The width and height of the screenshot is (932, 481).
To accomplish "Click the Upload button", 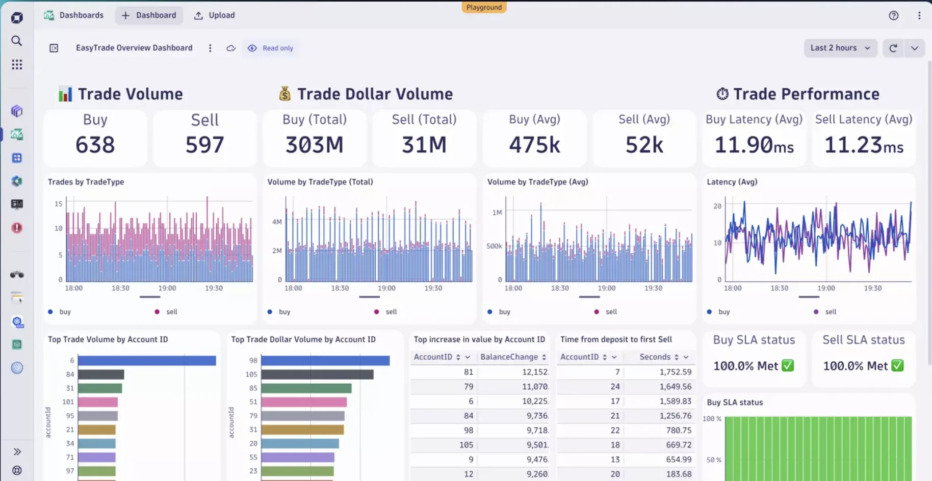I will point(214,15).
